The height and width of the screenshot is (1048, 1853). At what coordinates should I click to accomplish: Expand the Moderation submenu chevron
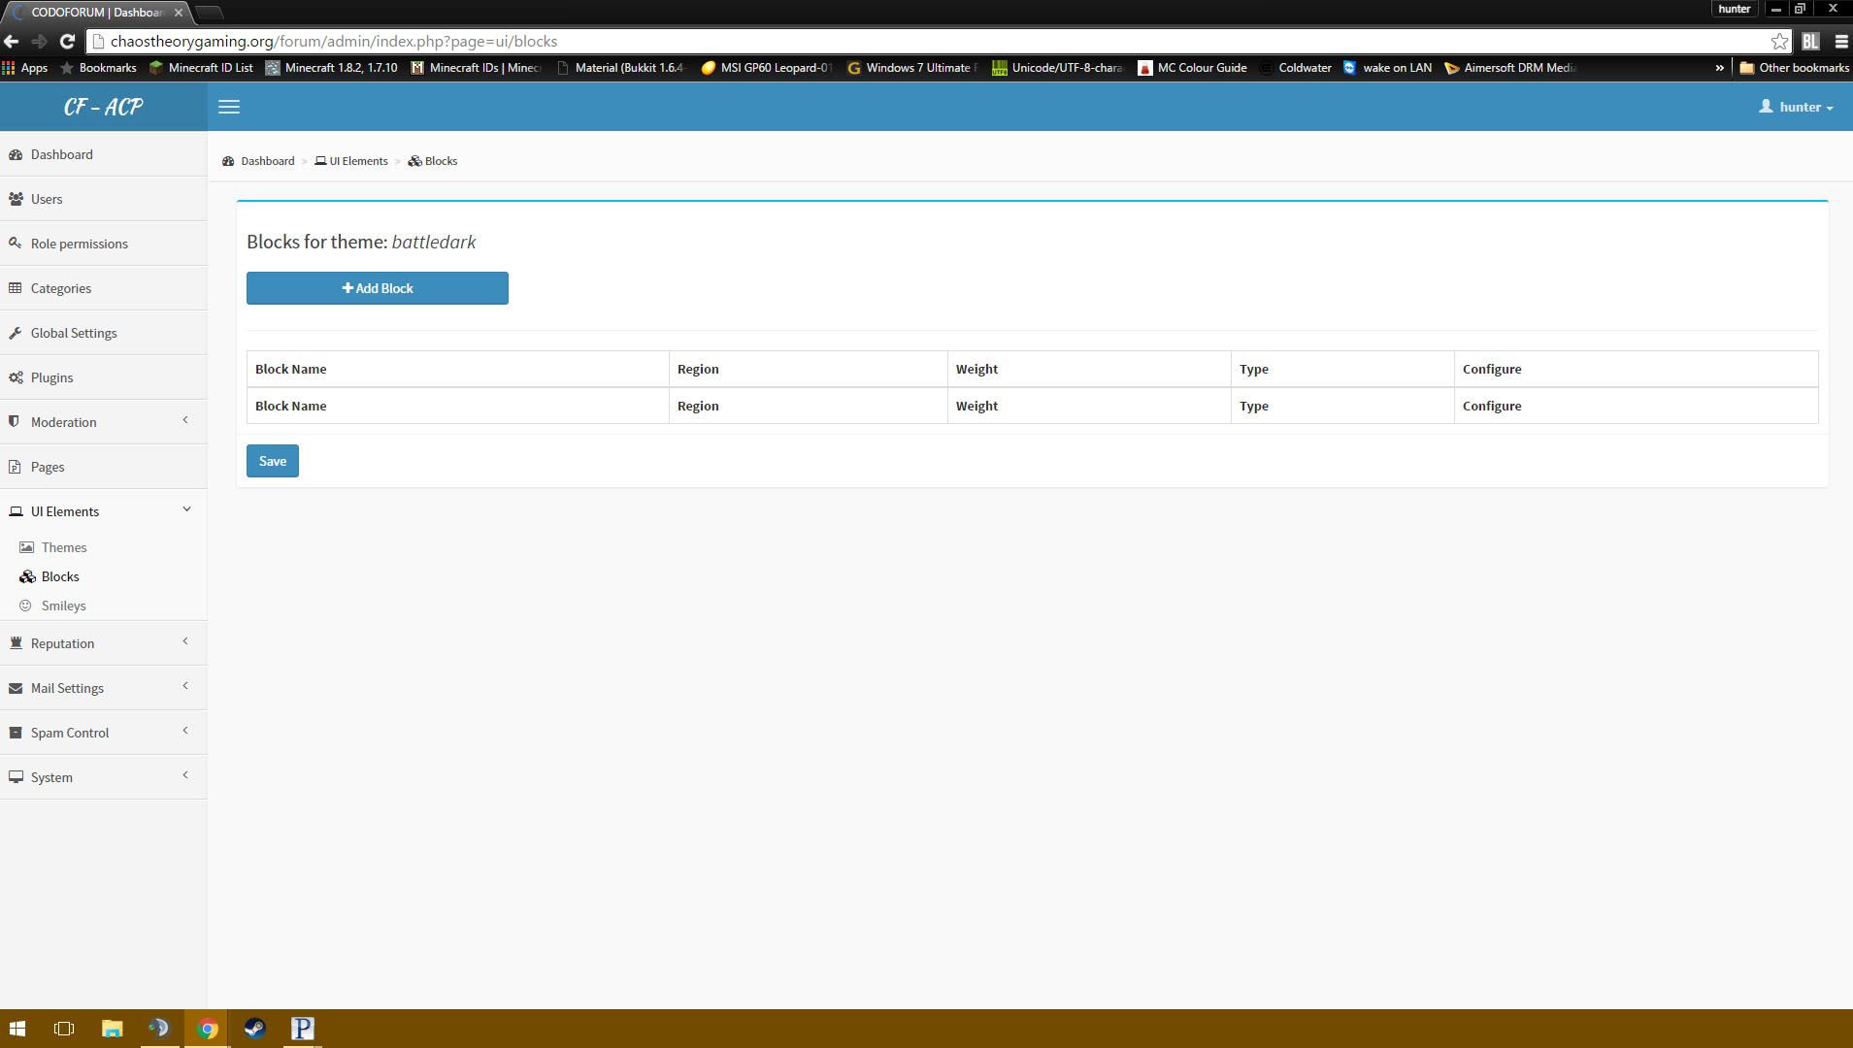coord(185,420)
